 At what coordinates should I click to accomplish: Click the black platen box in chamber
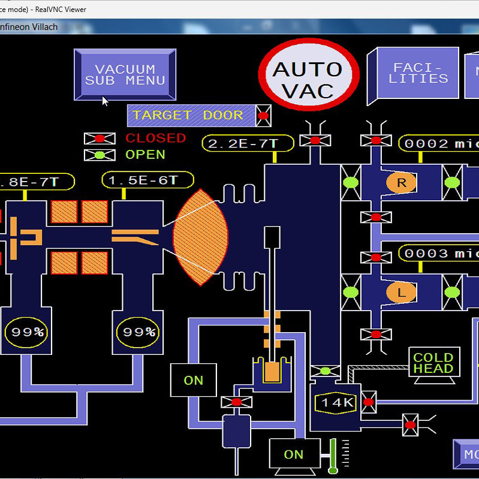pos(272,237)
